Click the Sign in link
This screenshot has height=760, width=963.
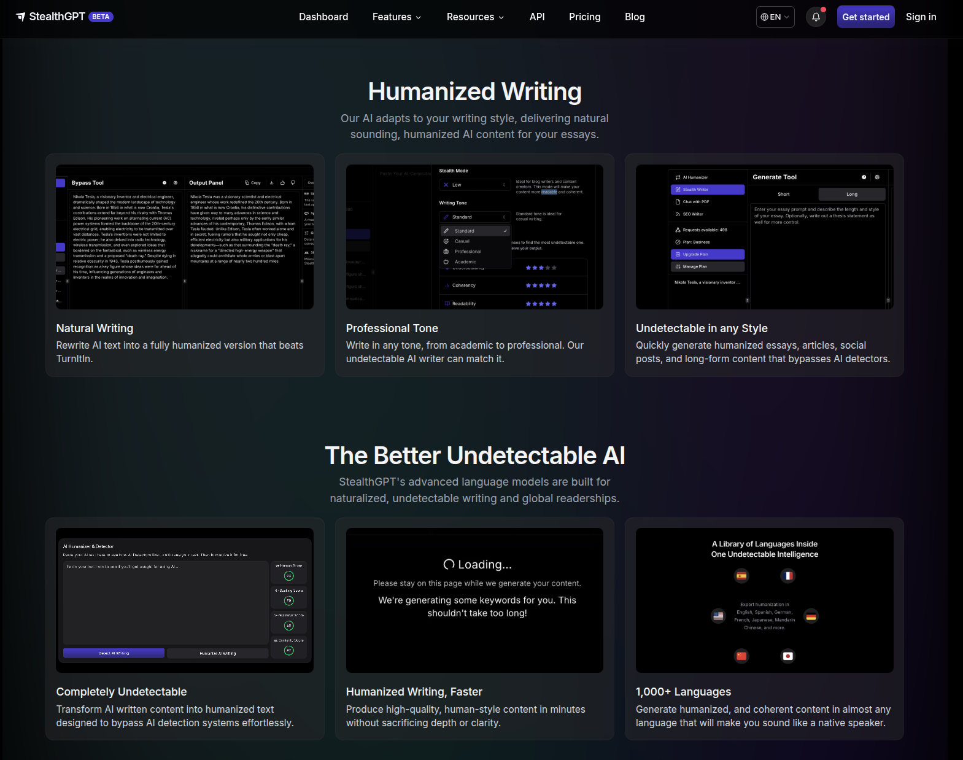coord(921,17)
